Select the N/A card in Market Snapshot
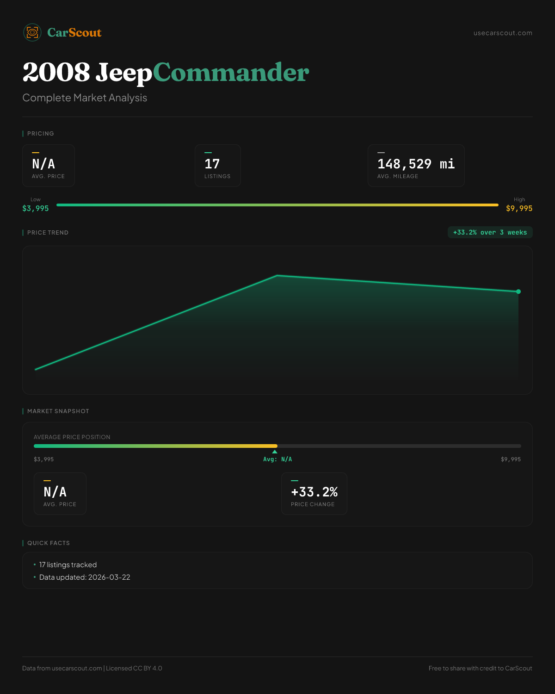This screenshot has width=555, height=694. pos(60,494)
